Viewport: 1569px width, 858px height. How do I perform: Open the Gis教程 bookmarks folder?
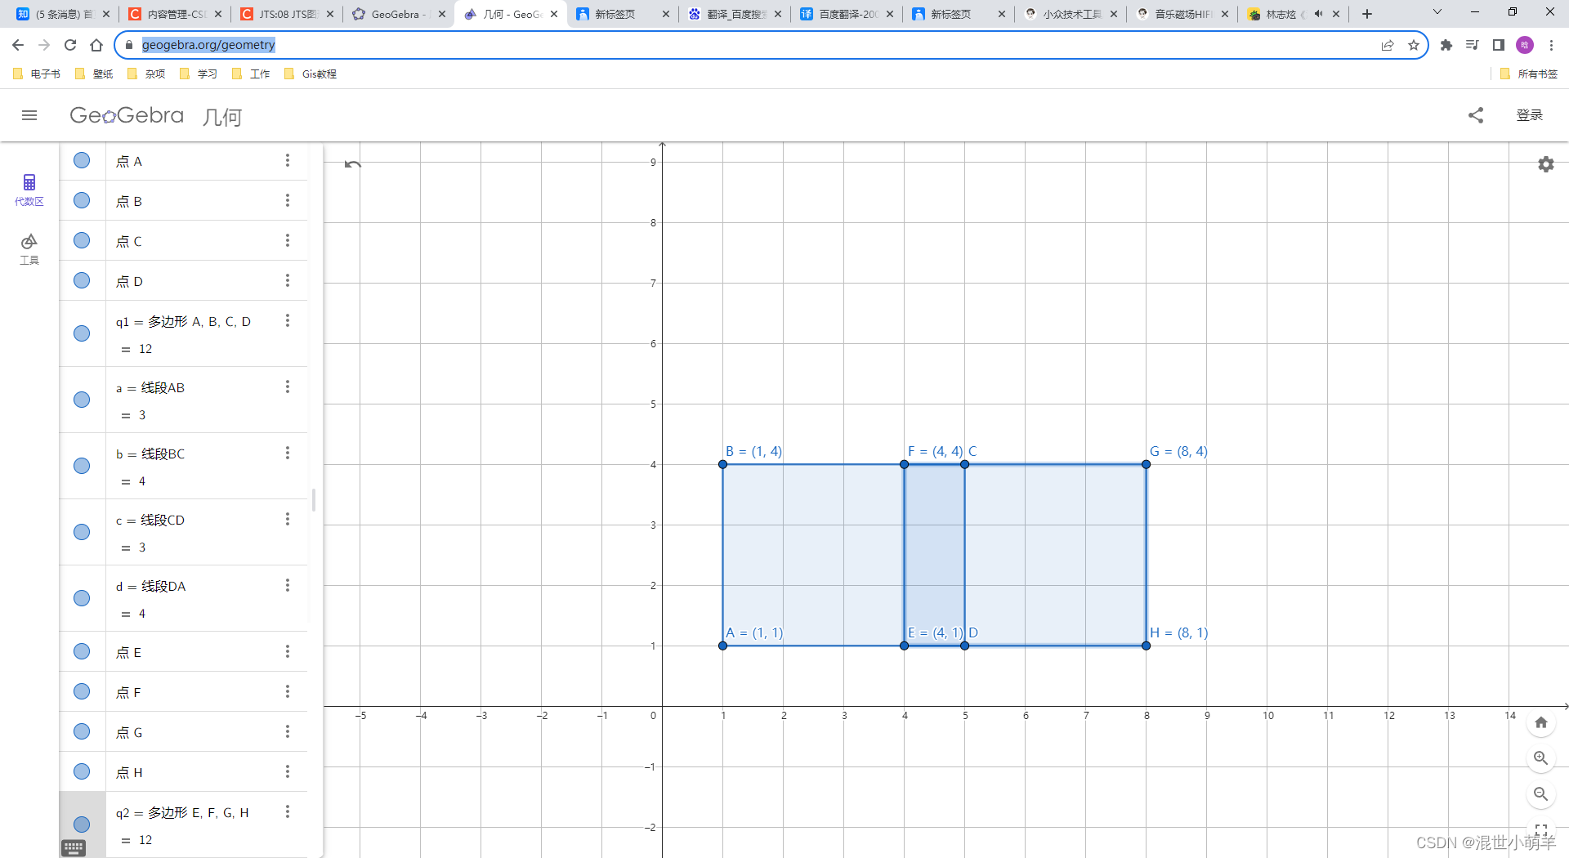pos(311,74)
